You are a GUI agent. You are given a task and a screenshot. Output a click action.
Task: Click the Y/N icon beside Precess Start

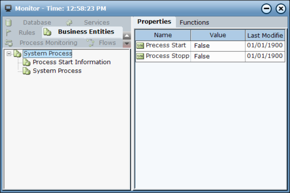[x=140, y=46]
